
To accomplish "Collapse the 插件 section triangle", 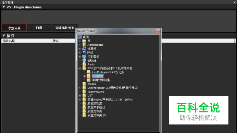I will coord(4,36).
